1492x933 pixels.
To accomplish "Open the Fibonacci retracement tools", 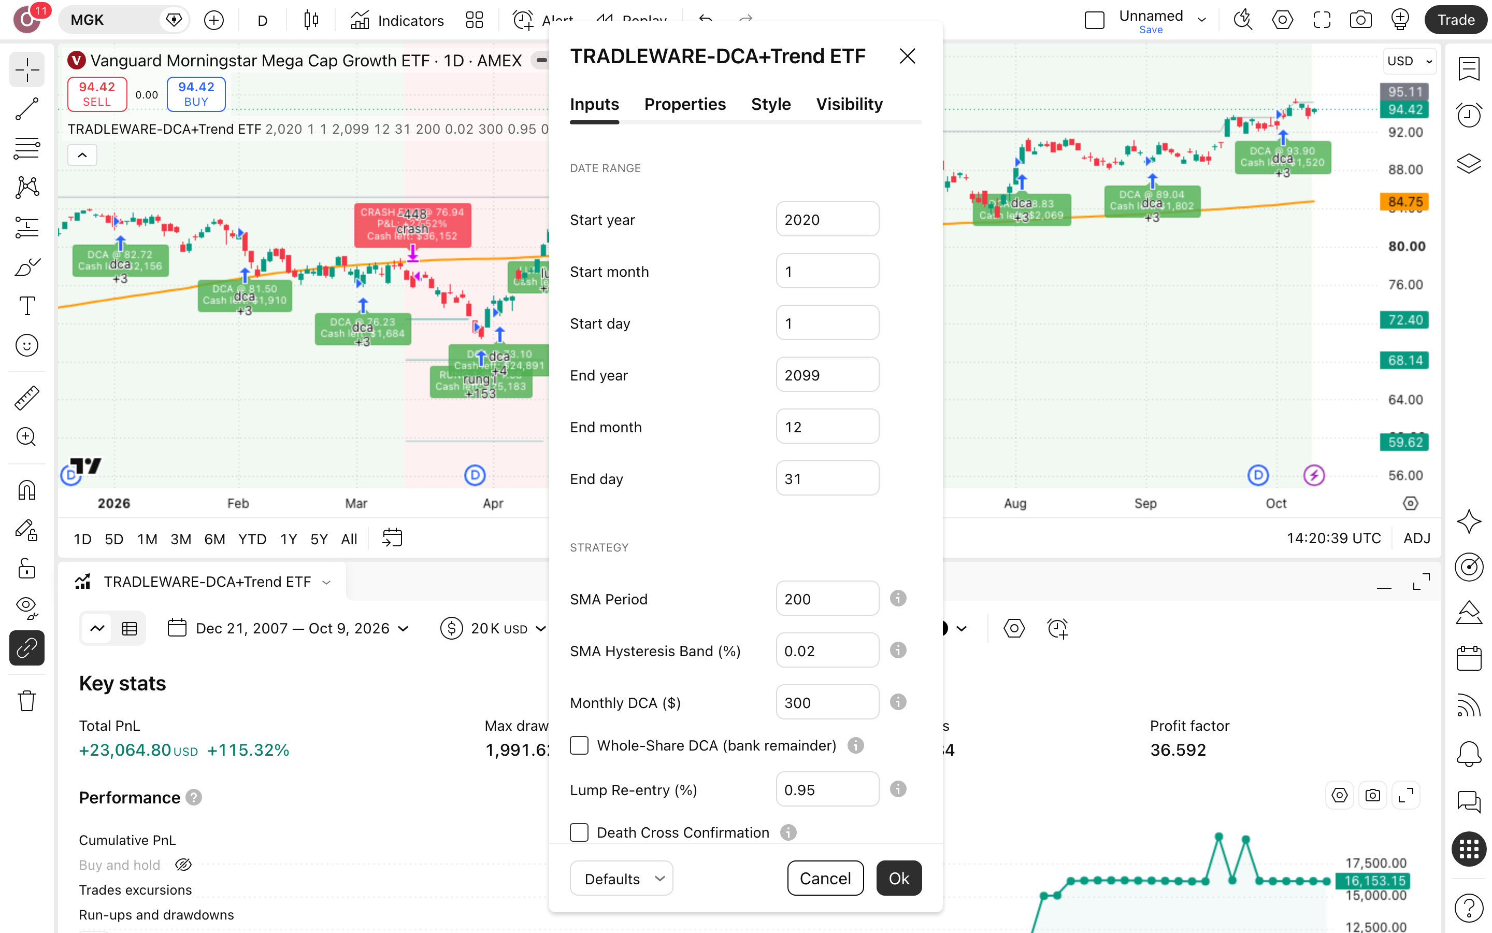I will [26, 148].
